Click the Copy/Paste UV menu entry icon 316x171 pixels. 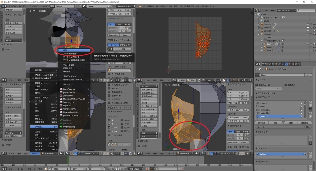61,89
